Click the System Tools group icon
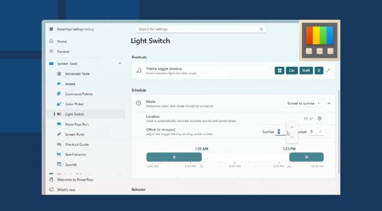Screen dimensions: 382x211 pyautogui.click(x=51, y=64)
